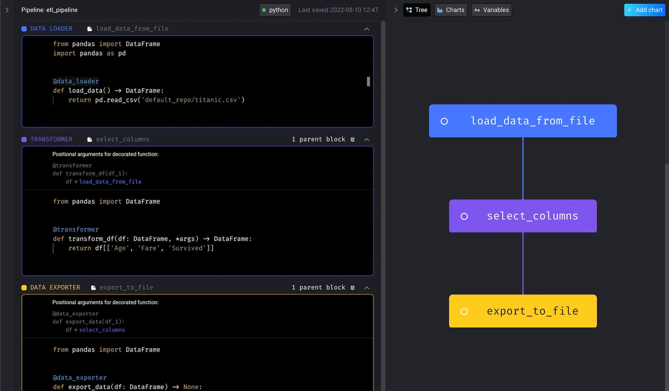Collapse the Transformer block
Screen dimensions: 669x391
[x=367, y=140]
